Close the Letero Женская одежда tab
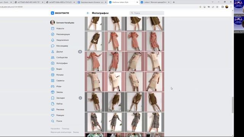This screenshot has height=137, width=244. (169, 2)
